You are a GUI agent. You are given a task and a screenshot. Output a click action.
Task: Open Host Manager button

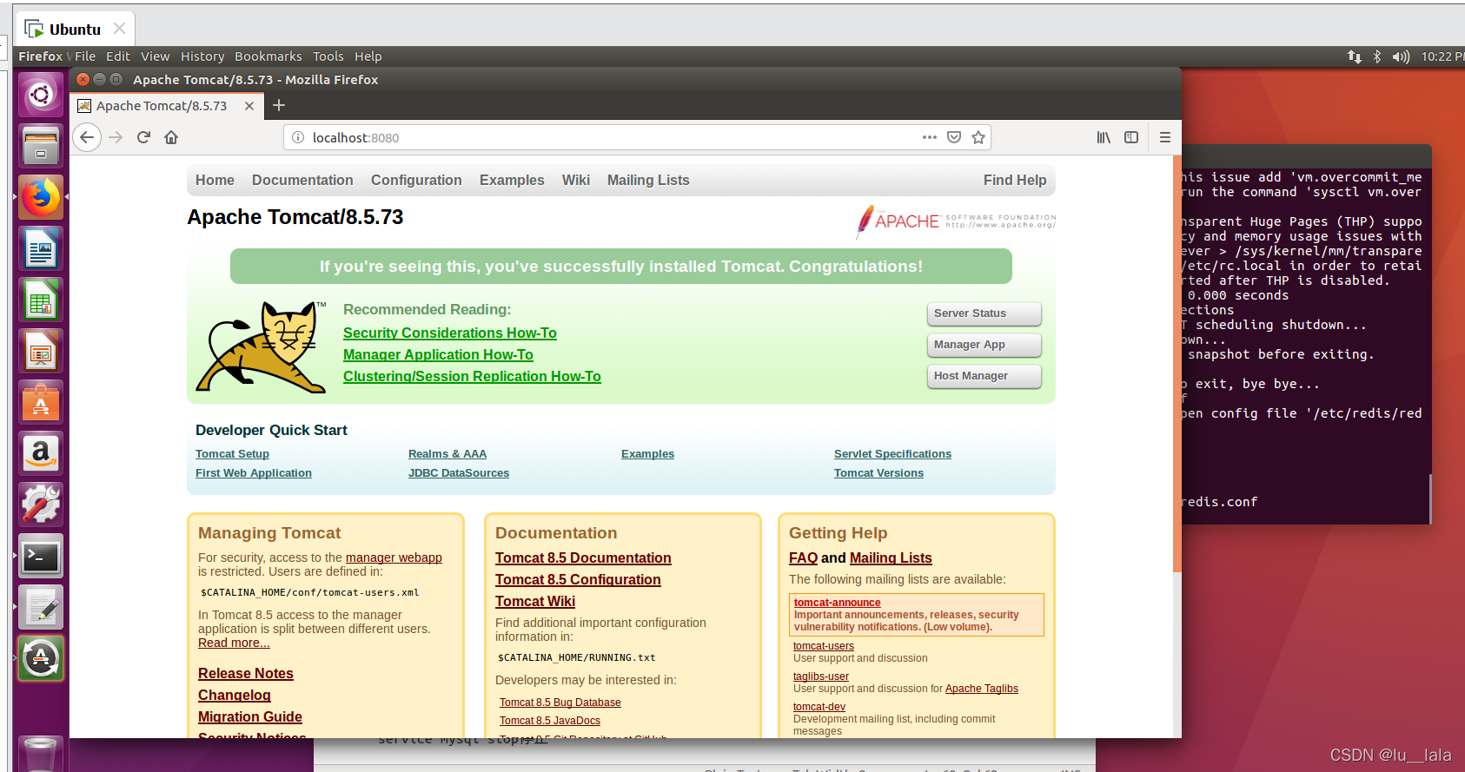click(984, 376)
